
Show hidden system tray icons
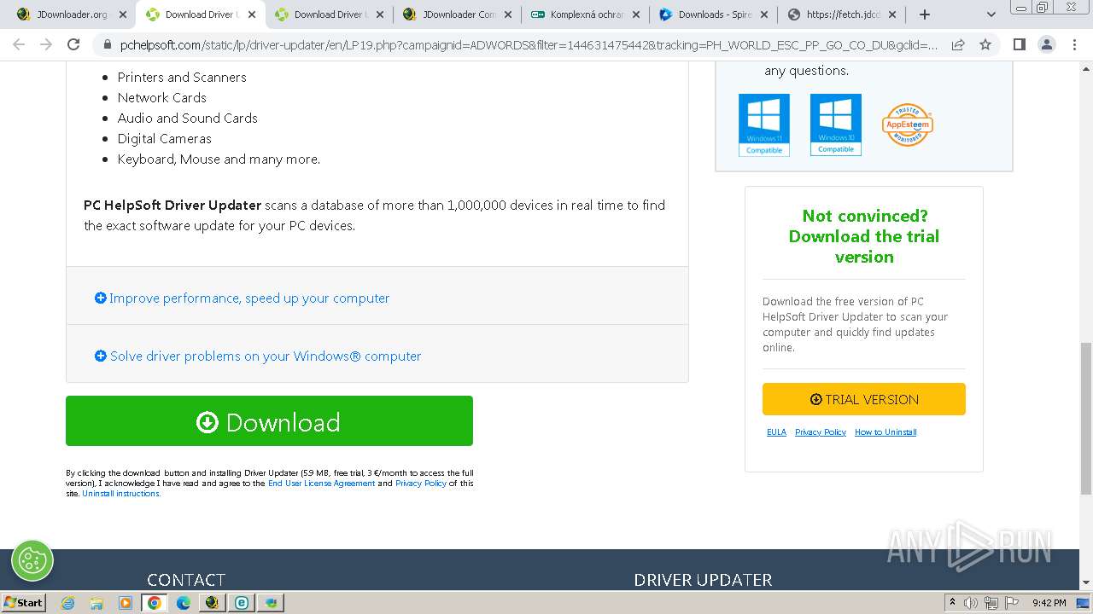click(x=952, y=602)
